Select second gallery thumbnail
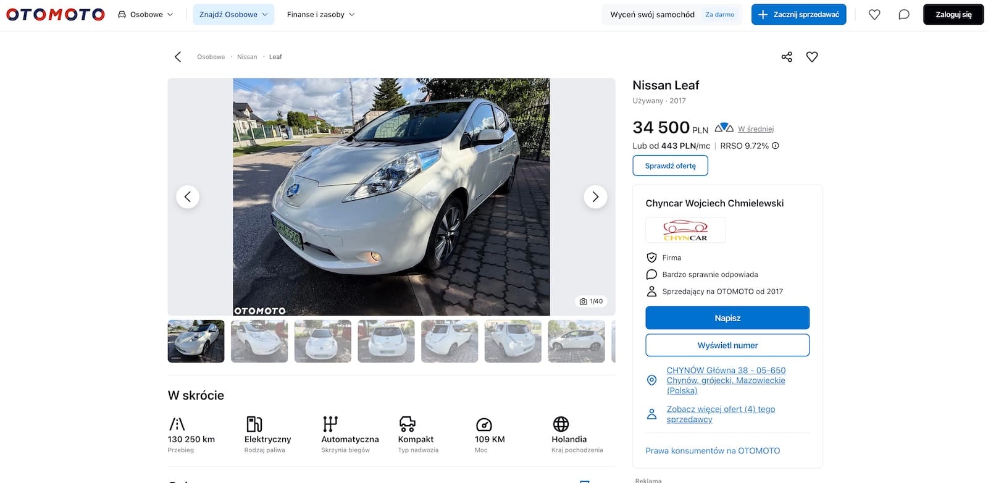 259,341
